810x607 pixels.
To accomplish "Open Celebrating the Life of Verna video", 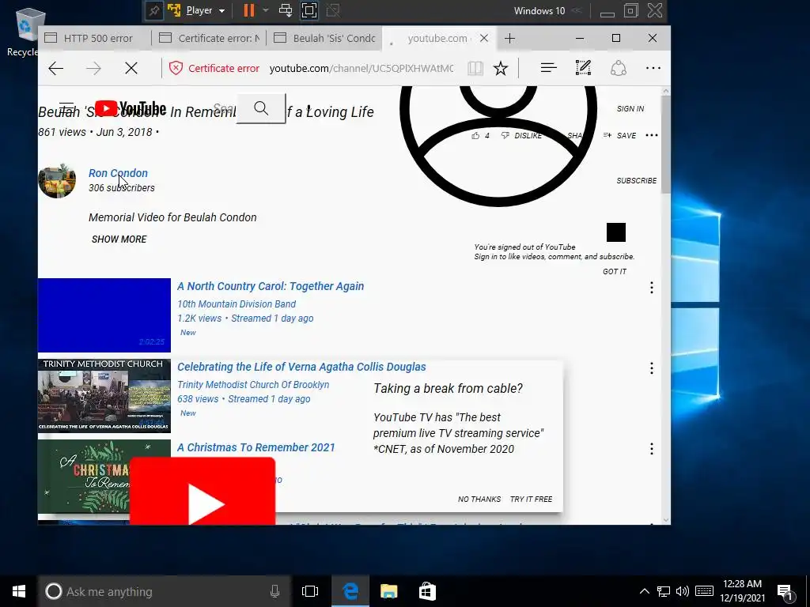I will pos(301,367).
